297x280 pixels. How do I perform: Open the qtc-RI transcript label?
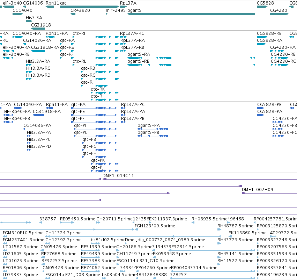tap(79, 33)
